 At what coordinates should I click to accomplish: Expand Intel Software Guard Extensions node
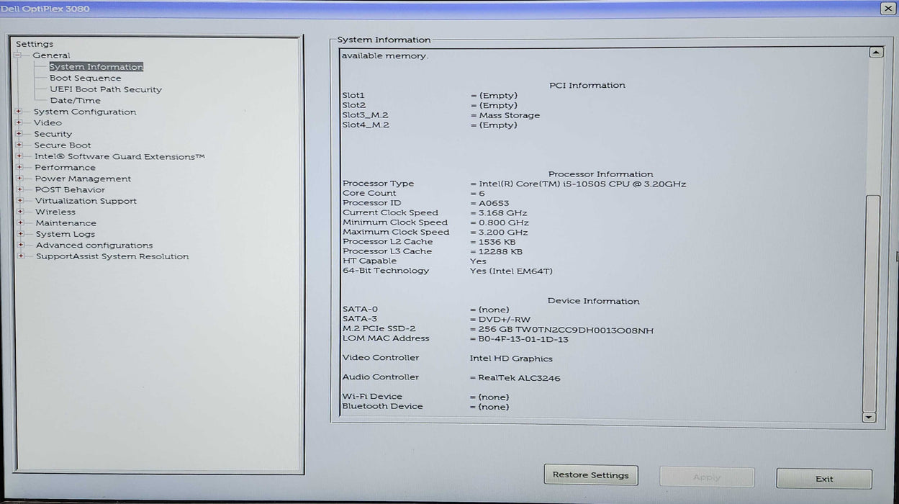(x=20, y=156)
